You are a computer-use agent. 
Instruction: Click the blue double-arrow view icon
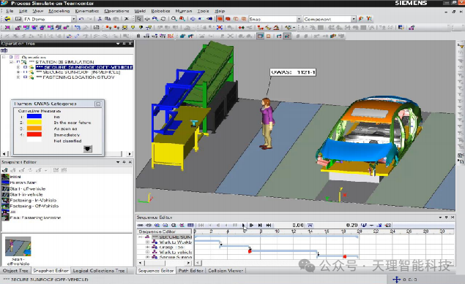pyautogui.click(x=193, y=19)
